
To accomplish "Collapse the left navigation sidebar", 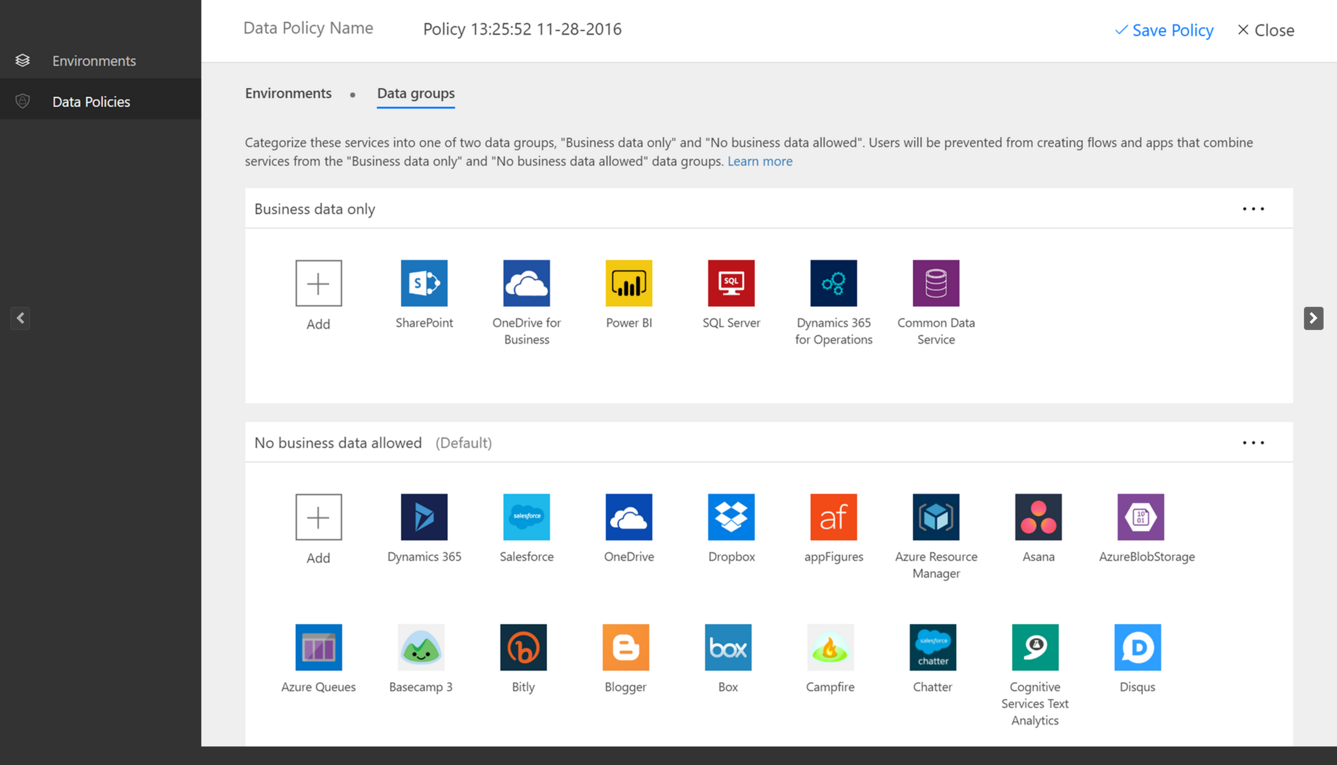I will 20,319.
